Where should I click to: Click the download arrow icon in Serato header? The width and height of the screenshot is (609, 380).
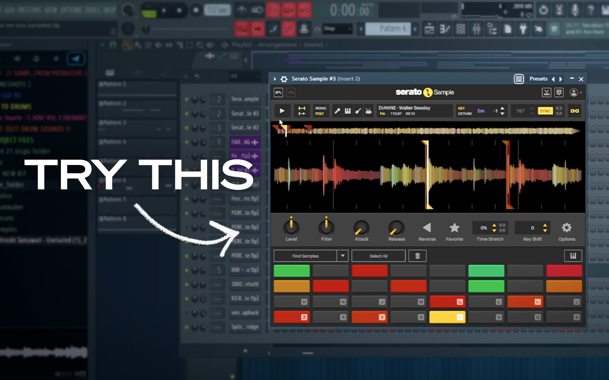coord(546,92)
